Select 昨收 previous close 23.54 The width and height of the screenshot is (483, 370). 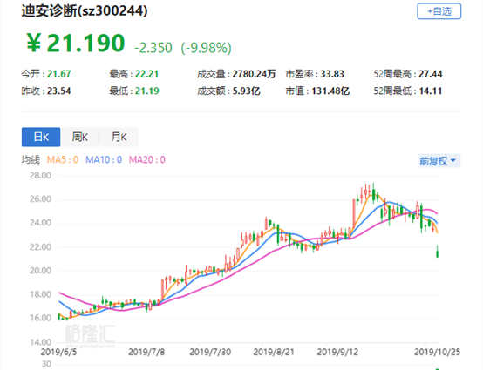(x=58, y=91)
